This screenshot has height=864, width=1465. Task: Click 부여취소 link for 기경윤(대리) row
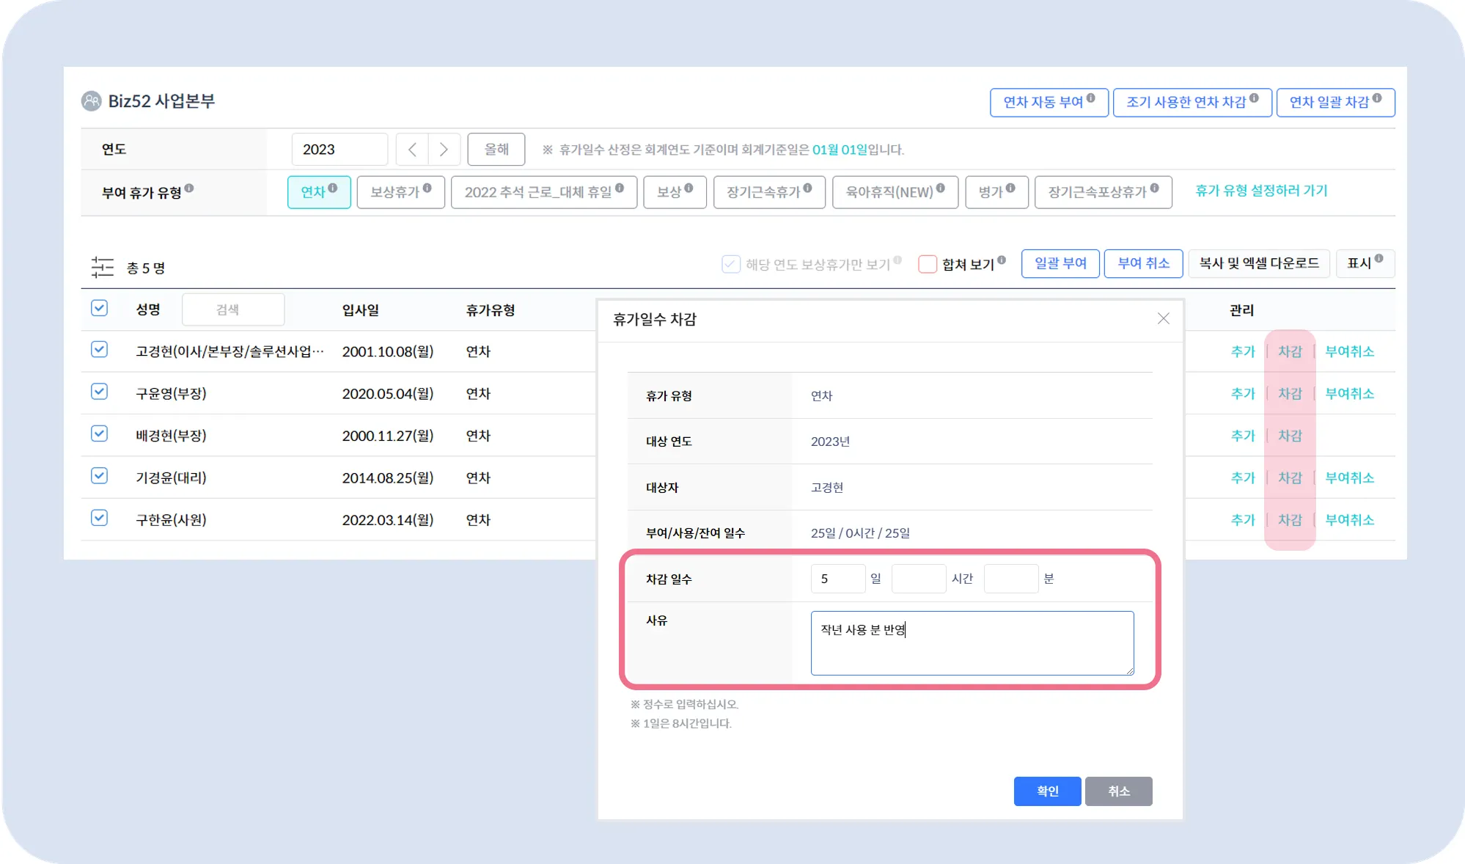point(1349,477)
